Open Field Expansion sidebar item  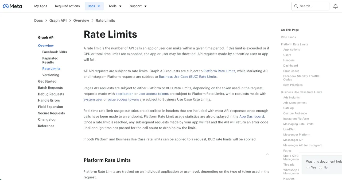(x=50, y=107)
